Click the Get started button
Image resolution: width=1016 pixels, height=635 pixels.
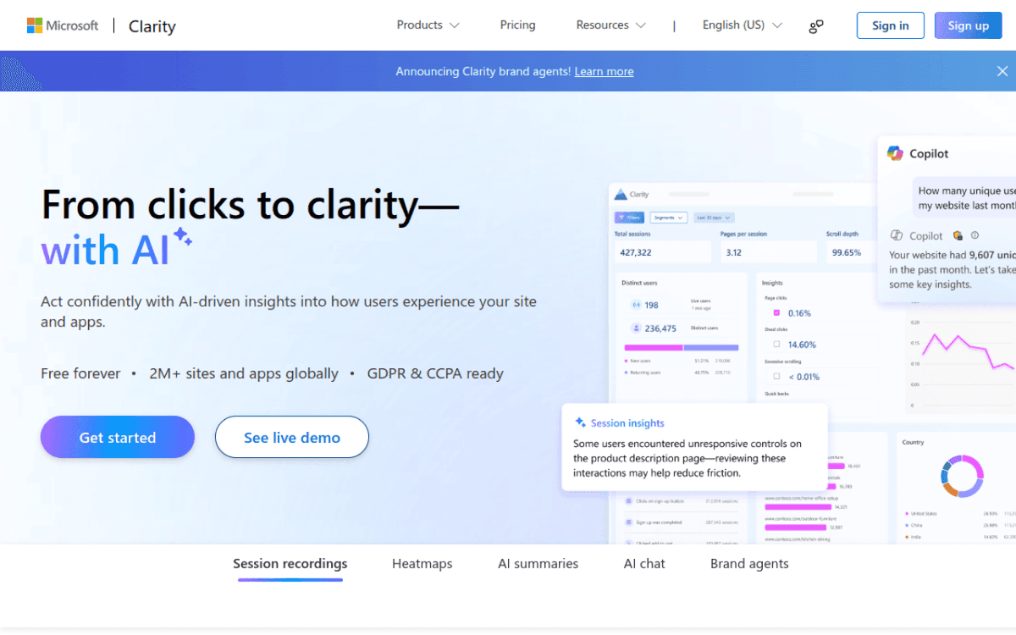click(x=117, y=437)
